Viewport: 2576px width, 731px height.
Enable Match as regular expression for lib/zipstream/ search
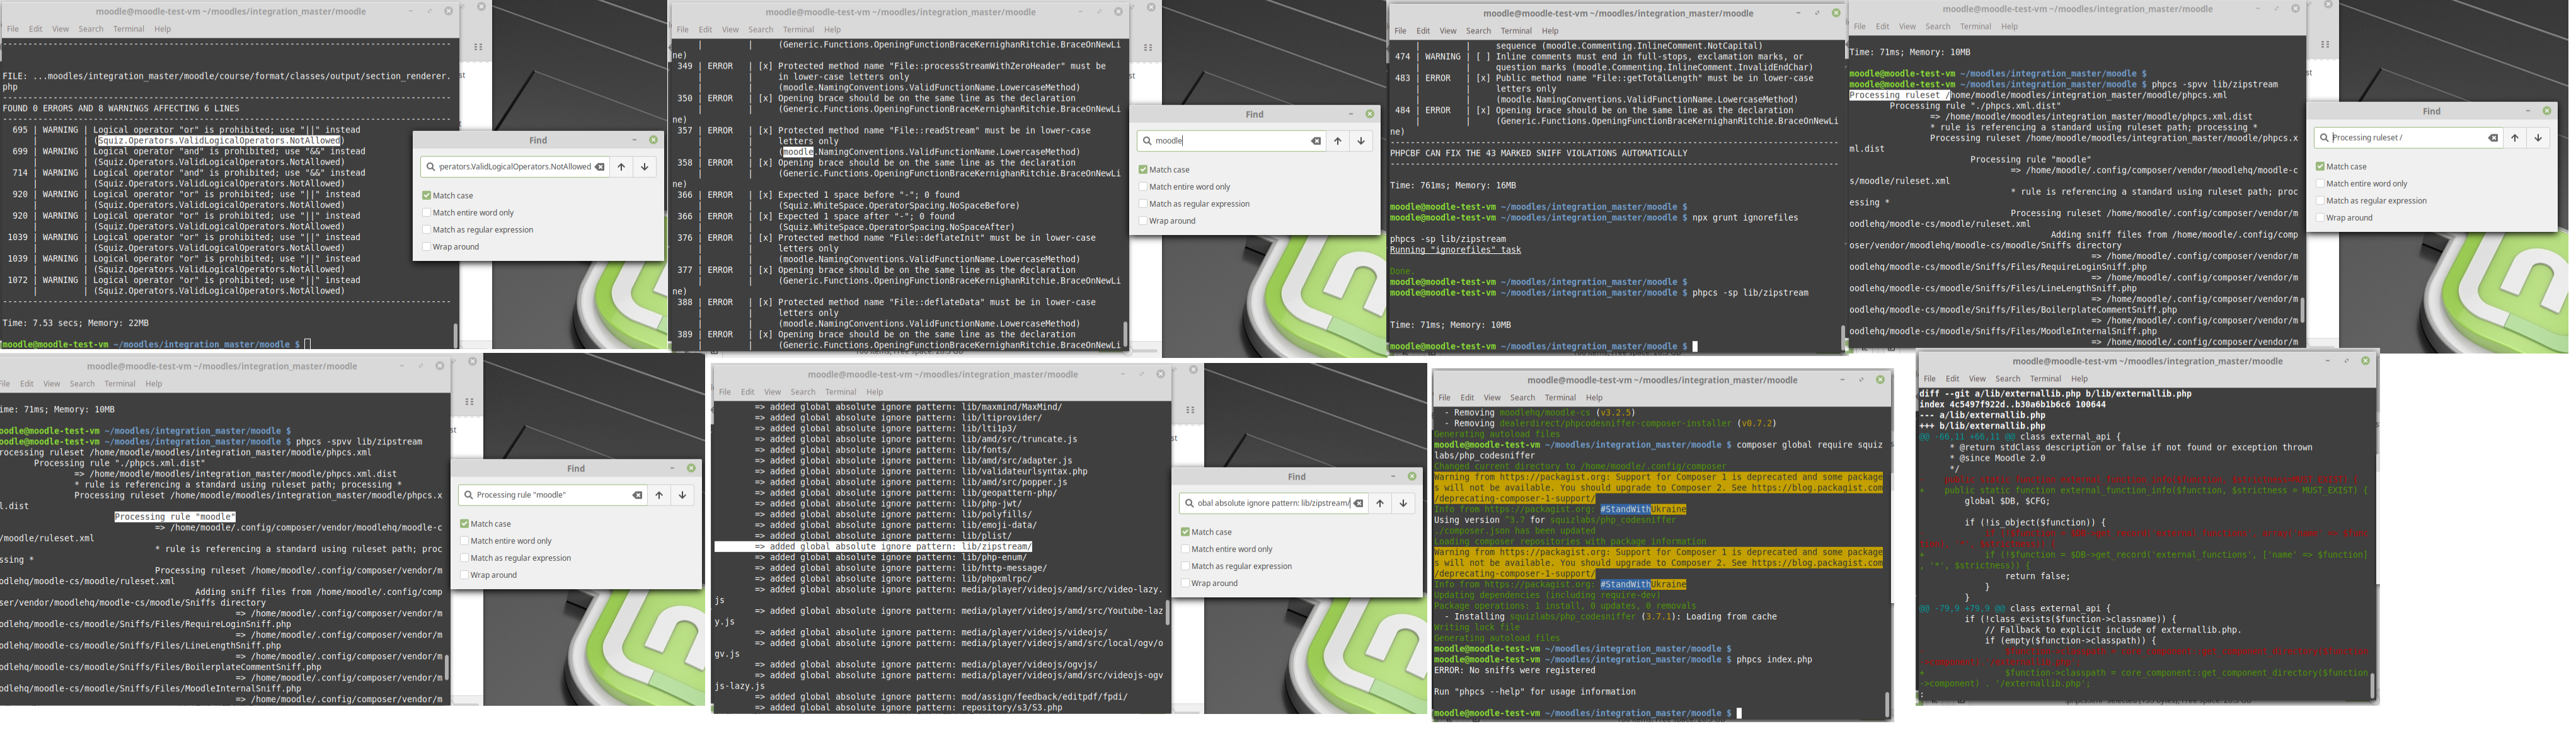[x=1185, y=566]
